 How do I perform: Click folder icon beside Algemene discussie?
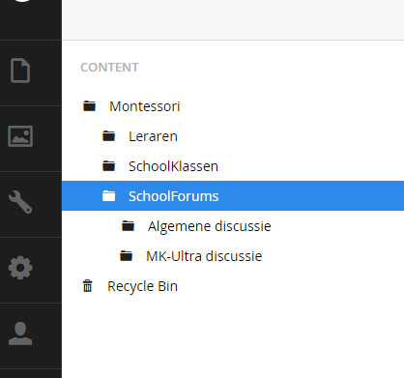129,226
